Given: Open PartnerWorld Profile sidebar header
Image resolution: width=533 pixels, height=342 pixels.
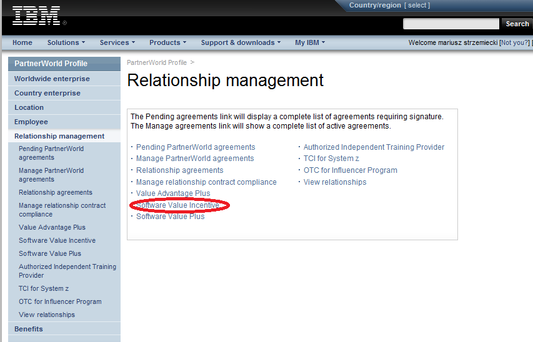Looking at the screenshot, I should point(64,64).
